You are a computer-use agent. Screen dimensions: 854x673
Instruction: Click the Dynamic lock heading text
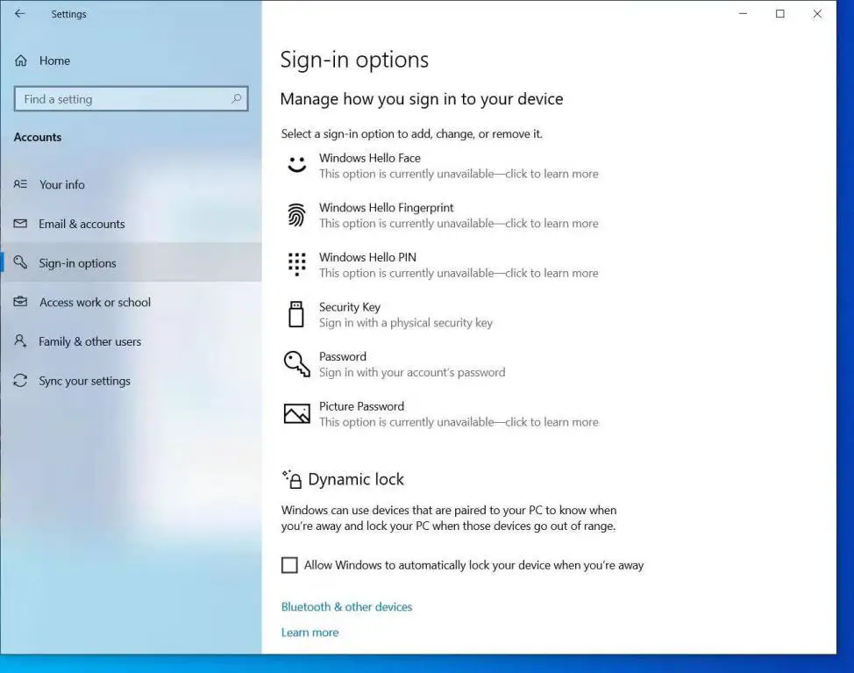coord(356,479)
